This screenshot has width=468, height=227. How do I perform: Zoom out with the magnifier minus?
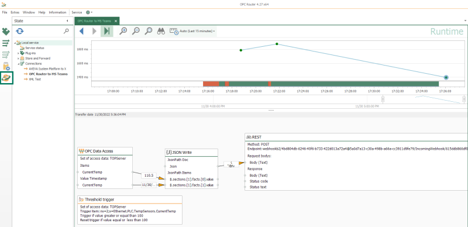pos(136,31)
